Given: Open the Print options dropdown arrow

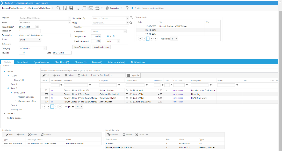Looking at the screenshot, I should 102,8.
